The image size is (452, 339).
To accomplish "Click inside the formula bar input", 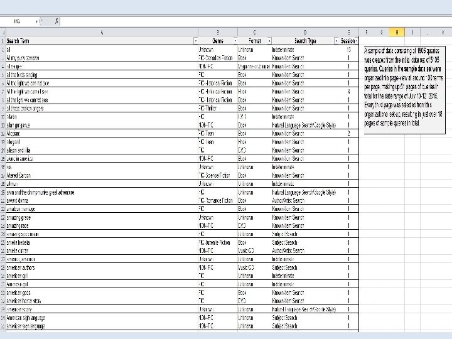I will coord(256,21).
